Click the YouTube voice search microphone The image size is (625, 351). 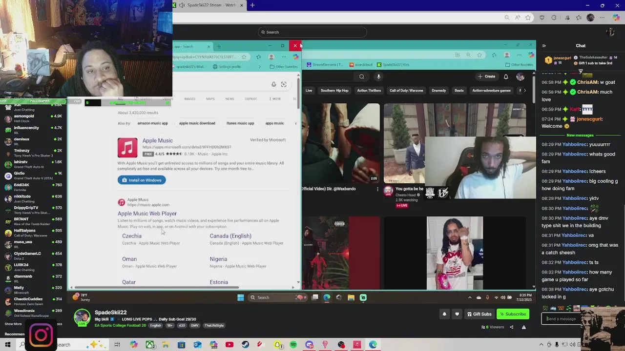pyautogui.click(x=378, y=77)
